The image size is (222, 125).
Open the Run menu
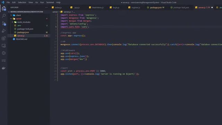[42, 2]
